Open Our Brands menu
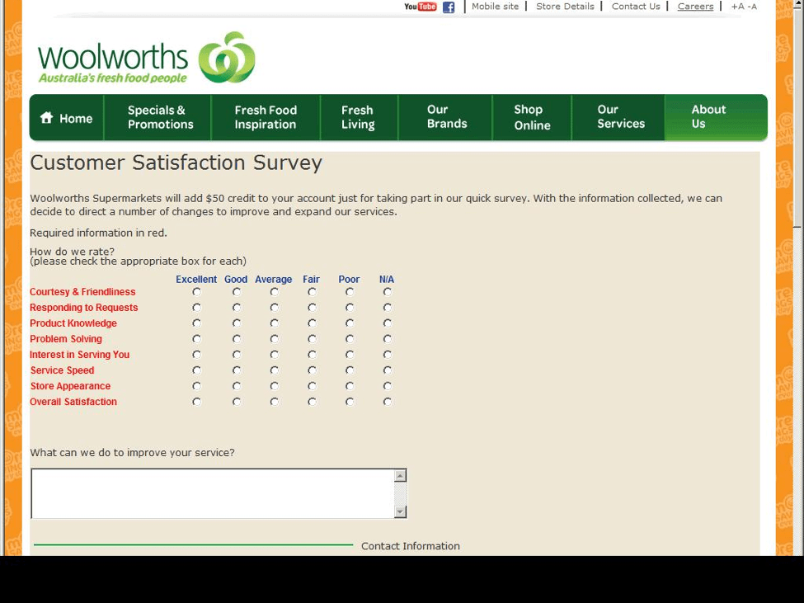804x603 pixels. [x=447, y=117]
